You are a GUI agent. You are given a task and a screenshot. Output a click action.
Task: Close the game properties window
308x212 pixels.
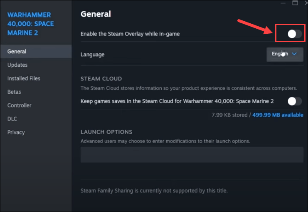(305, 2)
